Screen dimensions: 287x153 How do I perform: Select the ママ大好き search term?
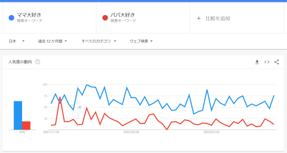(x=29, y=15)
